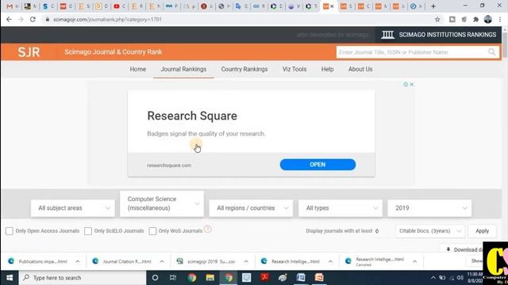Open File Explorer from taskbar
The image size is (508, 285).
click(x=210, y=278)
